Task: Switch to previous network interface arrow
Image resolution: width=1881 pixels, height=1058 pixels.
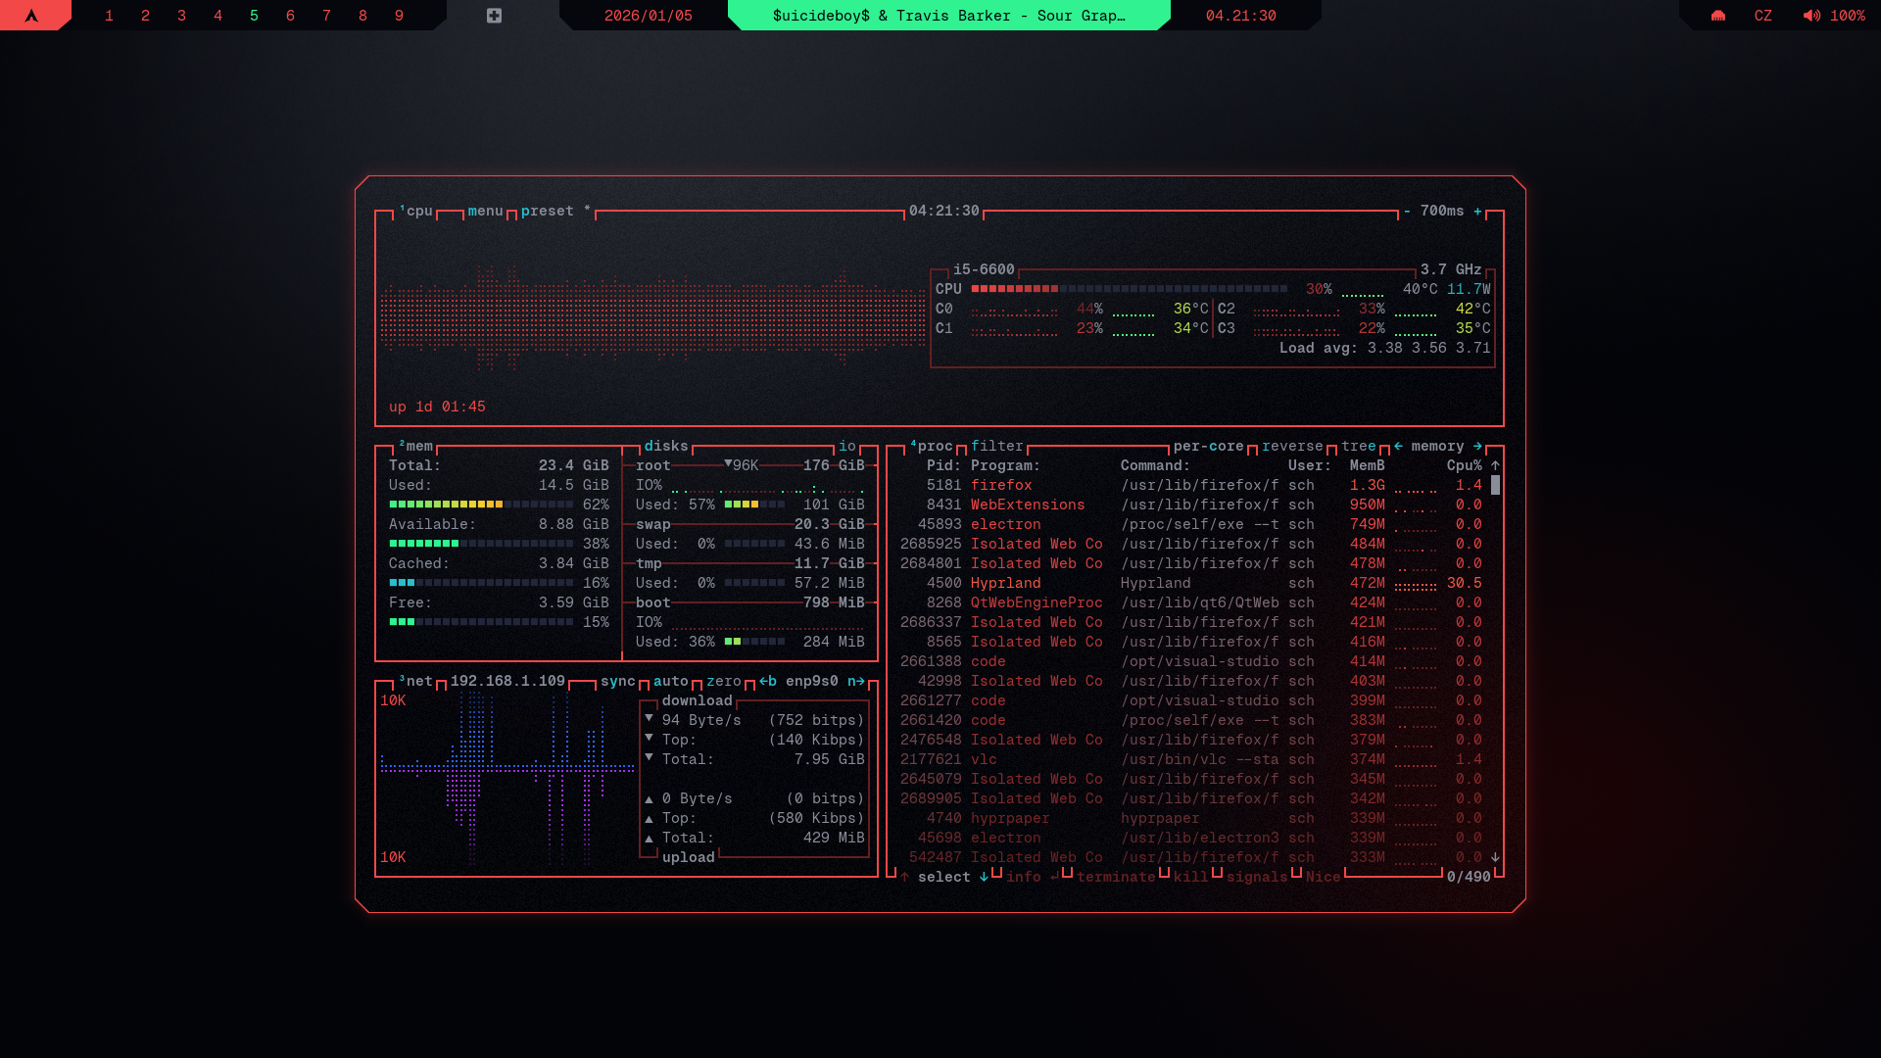Action: click(x=768, y=682)
